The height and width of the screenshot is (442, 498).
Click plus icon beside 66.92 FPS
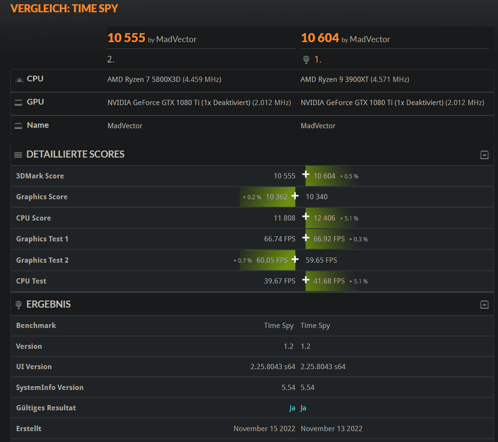pos(306,238)
